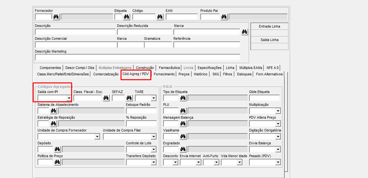This screenshot has height=178, width=368.
Task: Open the Política de Preço lookup binoculars
Action: 57,162
